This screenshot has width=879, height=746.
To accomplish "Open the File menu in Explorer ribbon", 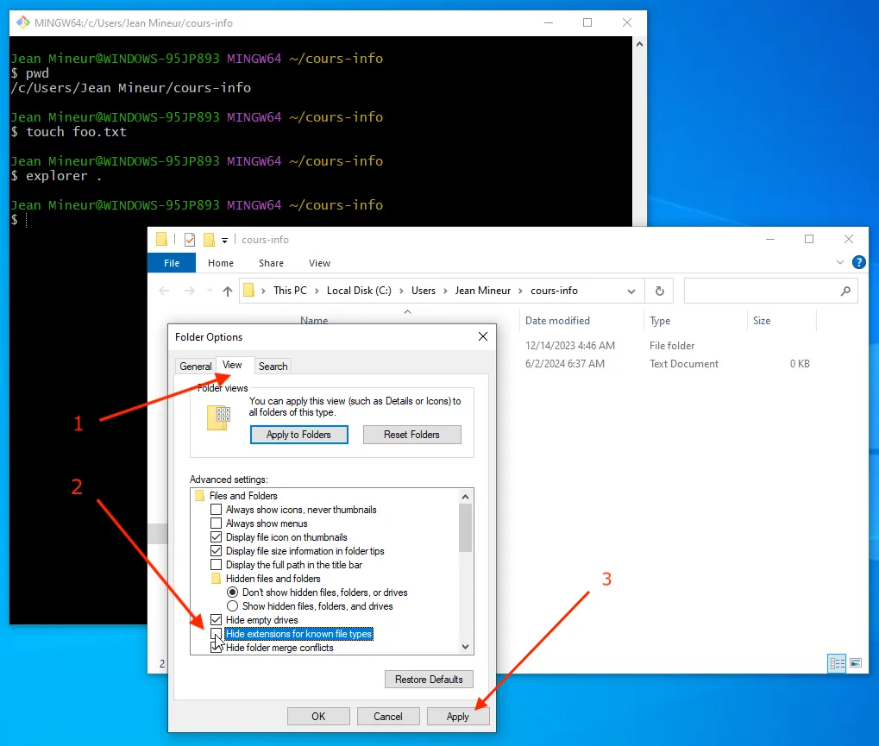I will pos(172,263).
